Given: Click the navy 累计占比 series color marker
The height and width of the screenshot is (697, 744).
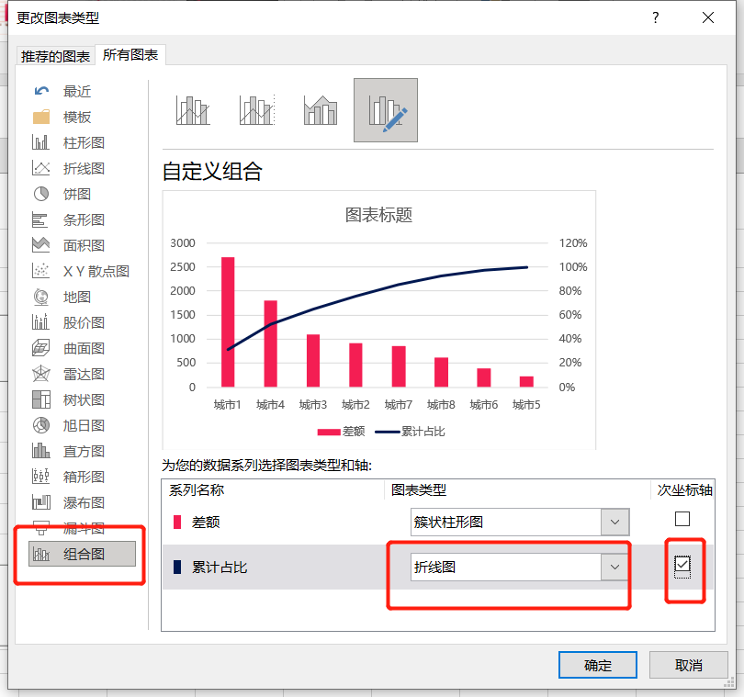Looking at the screenshot, I should pyautogui.click(x=177, y=567).
